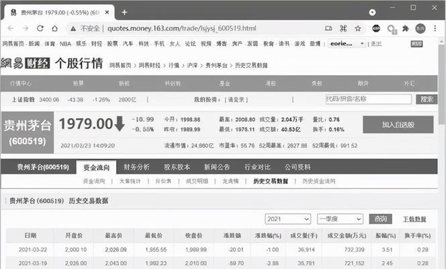
Task: Open the browser home page icon
Action: click(54, 28)
